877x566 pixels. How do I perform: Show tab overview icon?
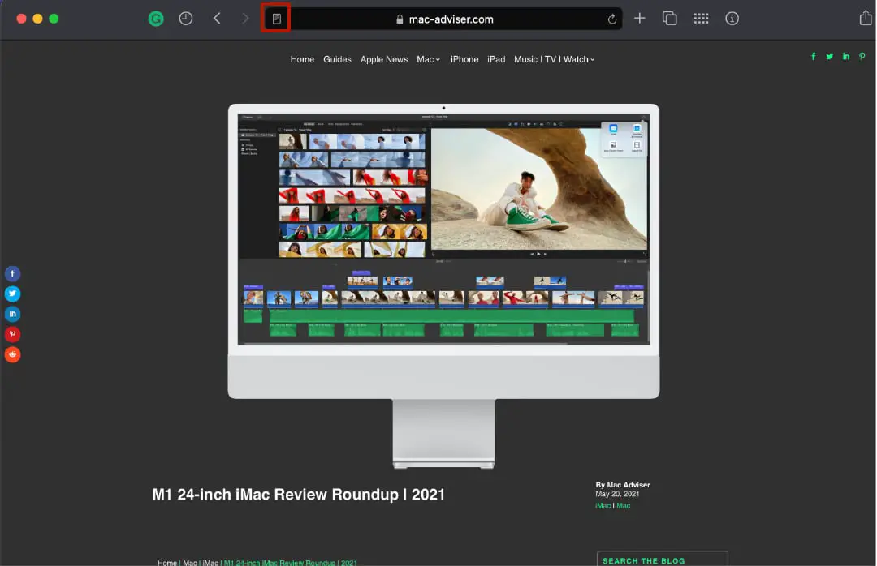coord(669,19)
